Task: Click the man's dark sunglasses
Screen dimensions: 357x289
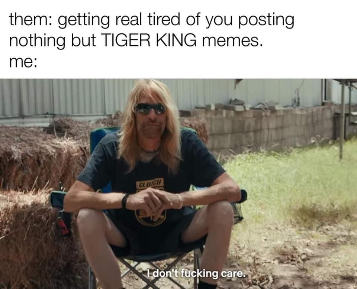Action: pos(150,109)
